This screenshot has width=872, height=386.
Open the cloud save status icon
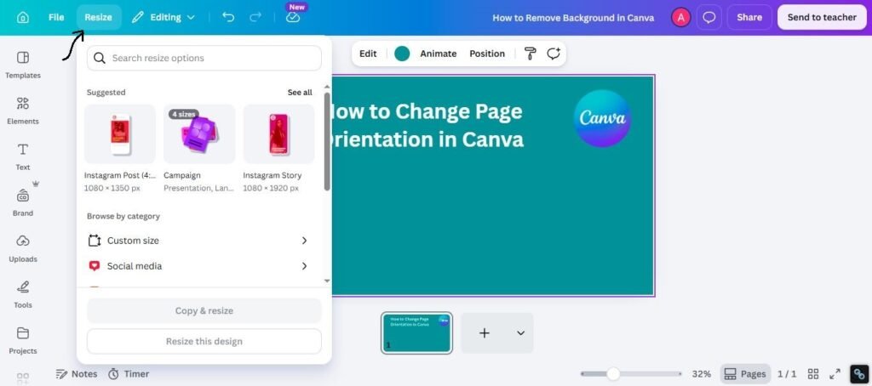293,17
